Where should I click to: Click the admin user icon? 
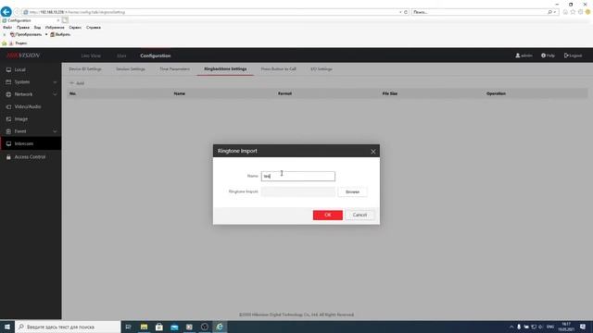pos(517,55)
